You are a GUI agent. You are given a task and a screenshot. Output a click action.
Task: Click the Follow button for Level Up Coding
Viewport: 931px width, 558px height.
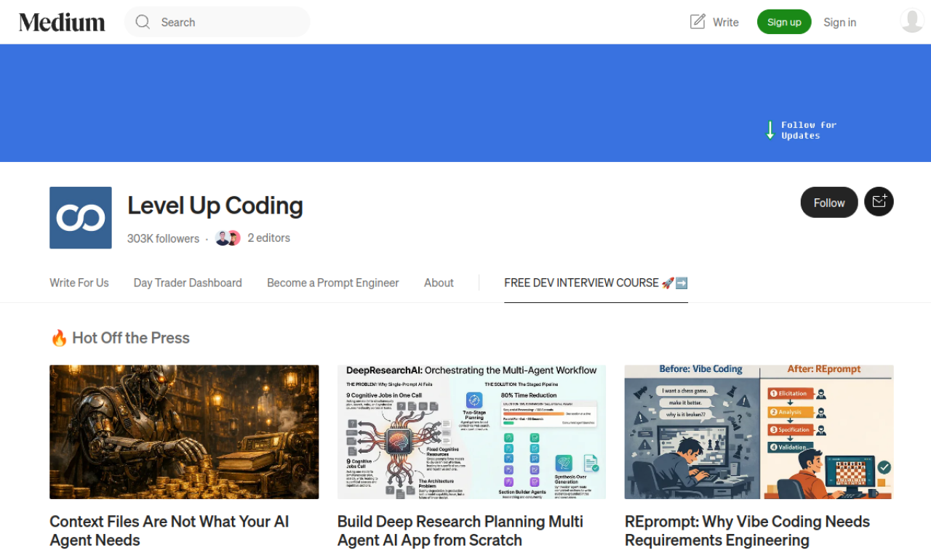tap(828, 202)
